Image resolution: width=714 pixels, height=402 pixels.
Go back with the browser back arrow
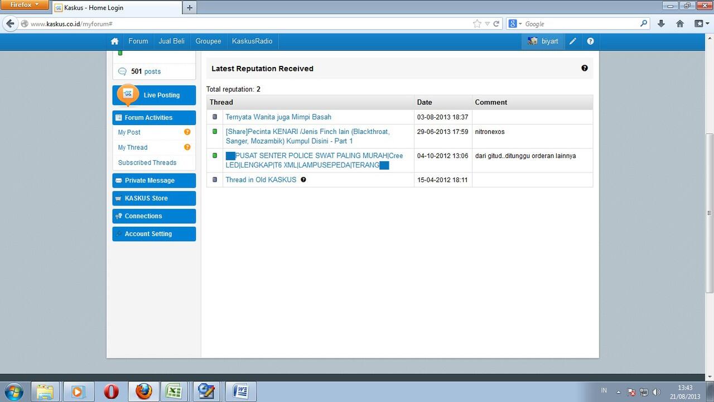tap(10, 24)
